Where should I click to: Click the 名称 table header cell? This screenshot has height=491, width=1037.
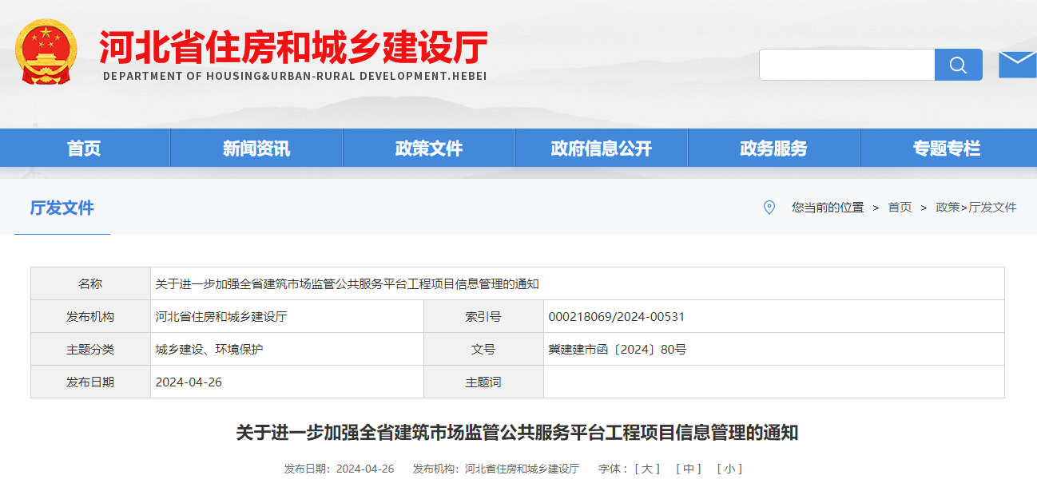click(90, 283)
